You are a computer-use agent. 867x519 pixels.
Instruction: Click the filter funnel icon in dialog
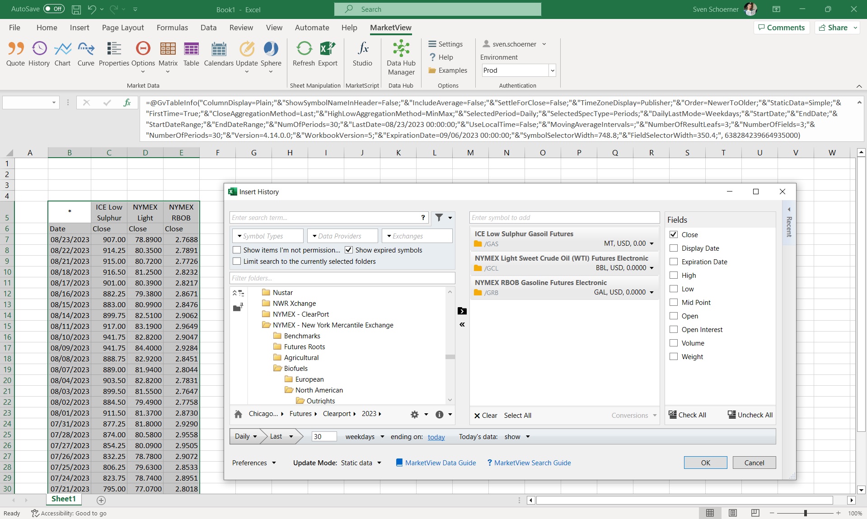click(x=439, y=217)
